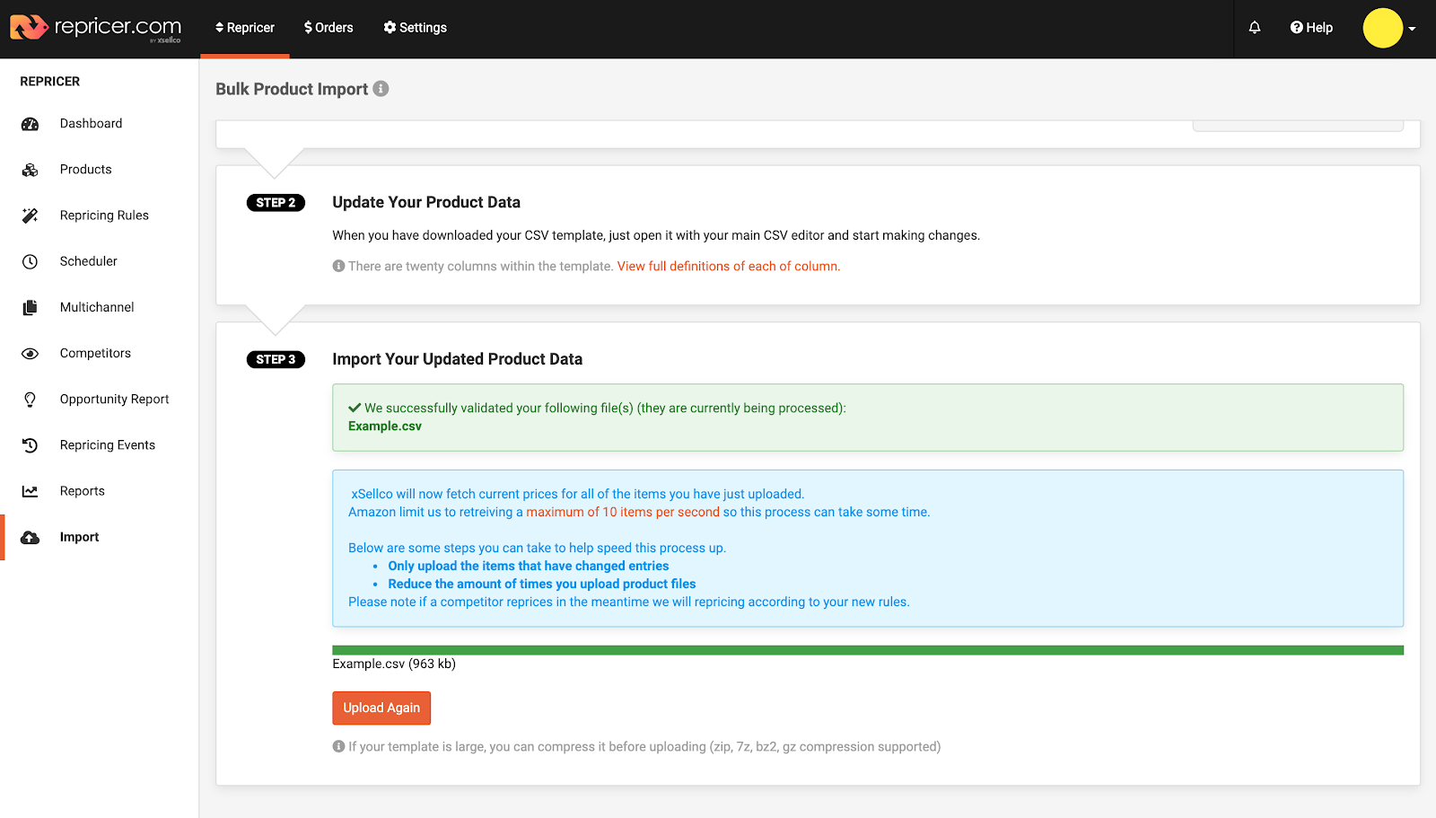Click the Competitors eye icon
The image size is (1436, 818).
pos(31,354)
